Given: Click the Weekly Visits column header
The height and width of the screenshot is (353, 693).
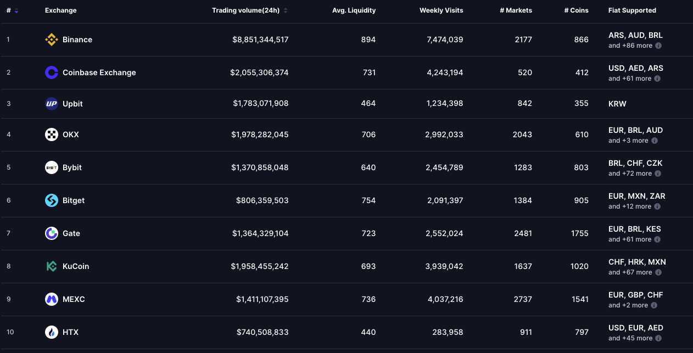Looking at the screenshot, I should pyautogui.click(x=441, y=10).
